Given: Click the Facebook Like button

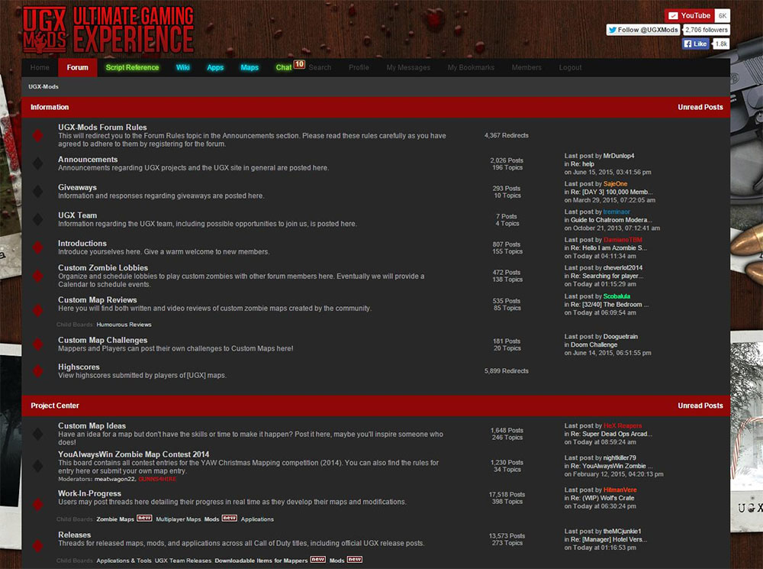Looking at the screenshot, I should pyautogui.click(x=695, y=44).
